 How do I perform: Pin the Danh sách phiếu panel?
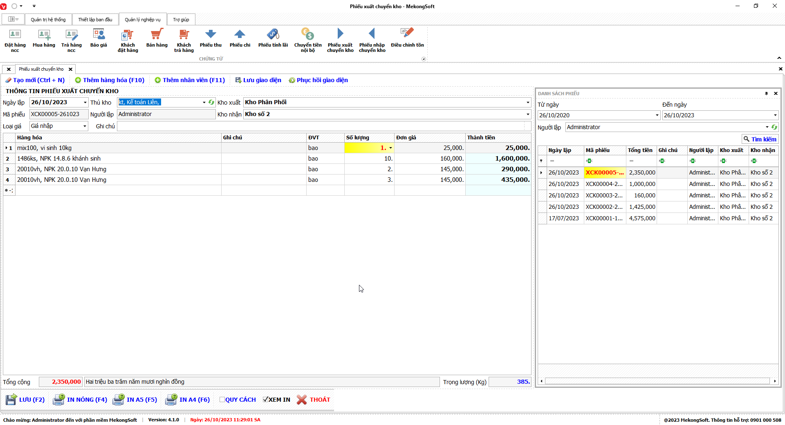766,94
